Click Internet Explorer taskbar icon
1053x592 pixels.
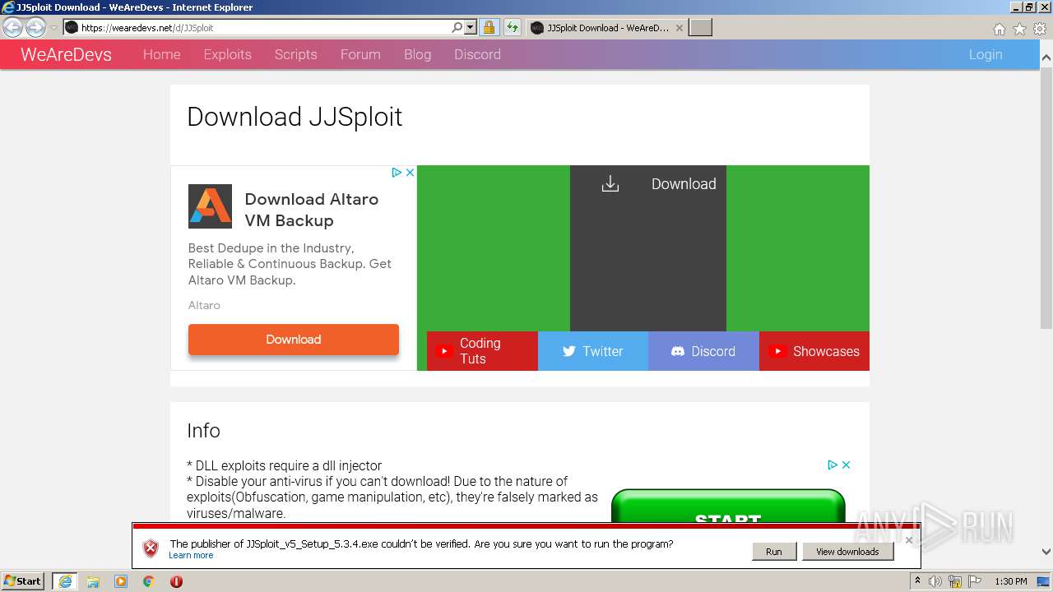coord(64,581)
